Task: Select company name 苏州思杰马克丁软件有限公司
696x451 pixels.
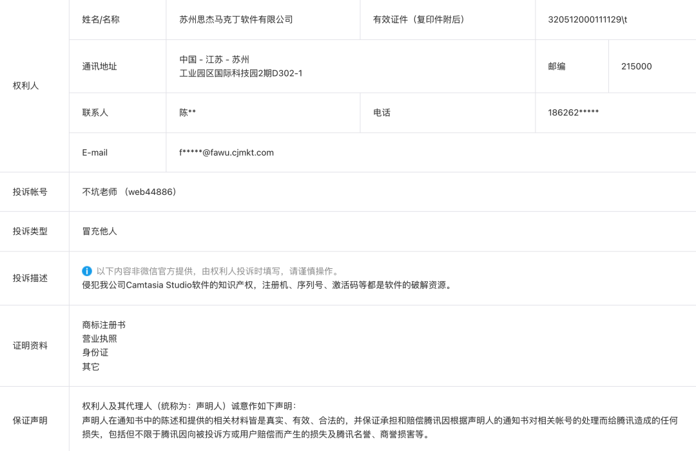Action: coord(236,19)
